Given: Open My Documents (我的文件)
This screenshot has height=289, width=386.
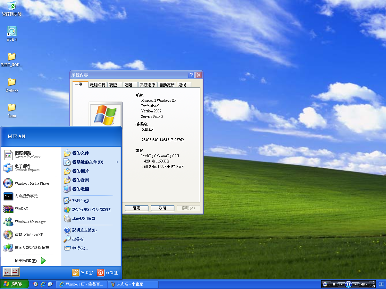Looking at the screenshot, I should point(91,153).
